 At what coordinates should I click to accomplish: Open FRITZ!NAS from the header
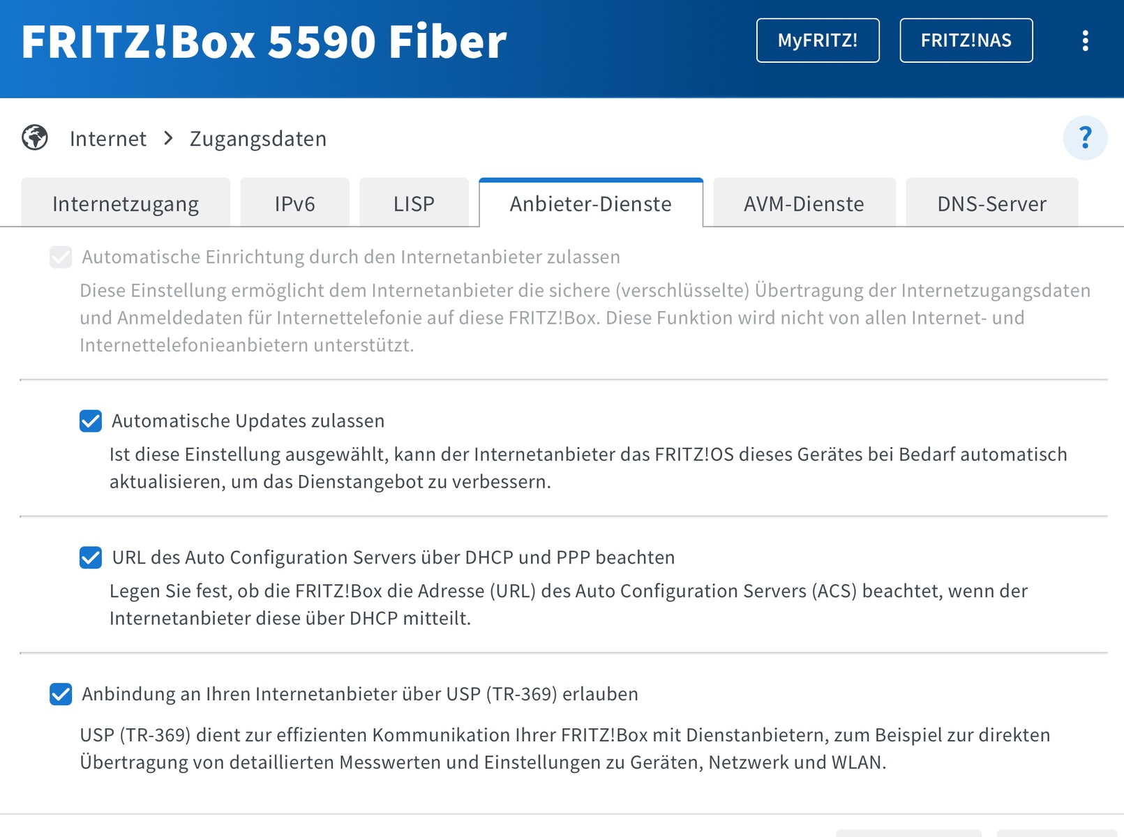pos(966,40)
